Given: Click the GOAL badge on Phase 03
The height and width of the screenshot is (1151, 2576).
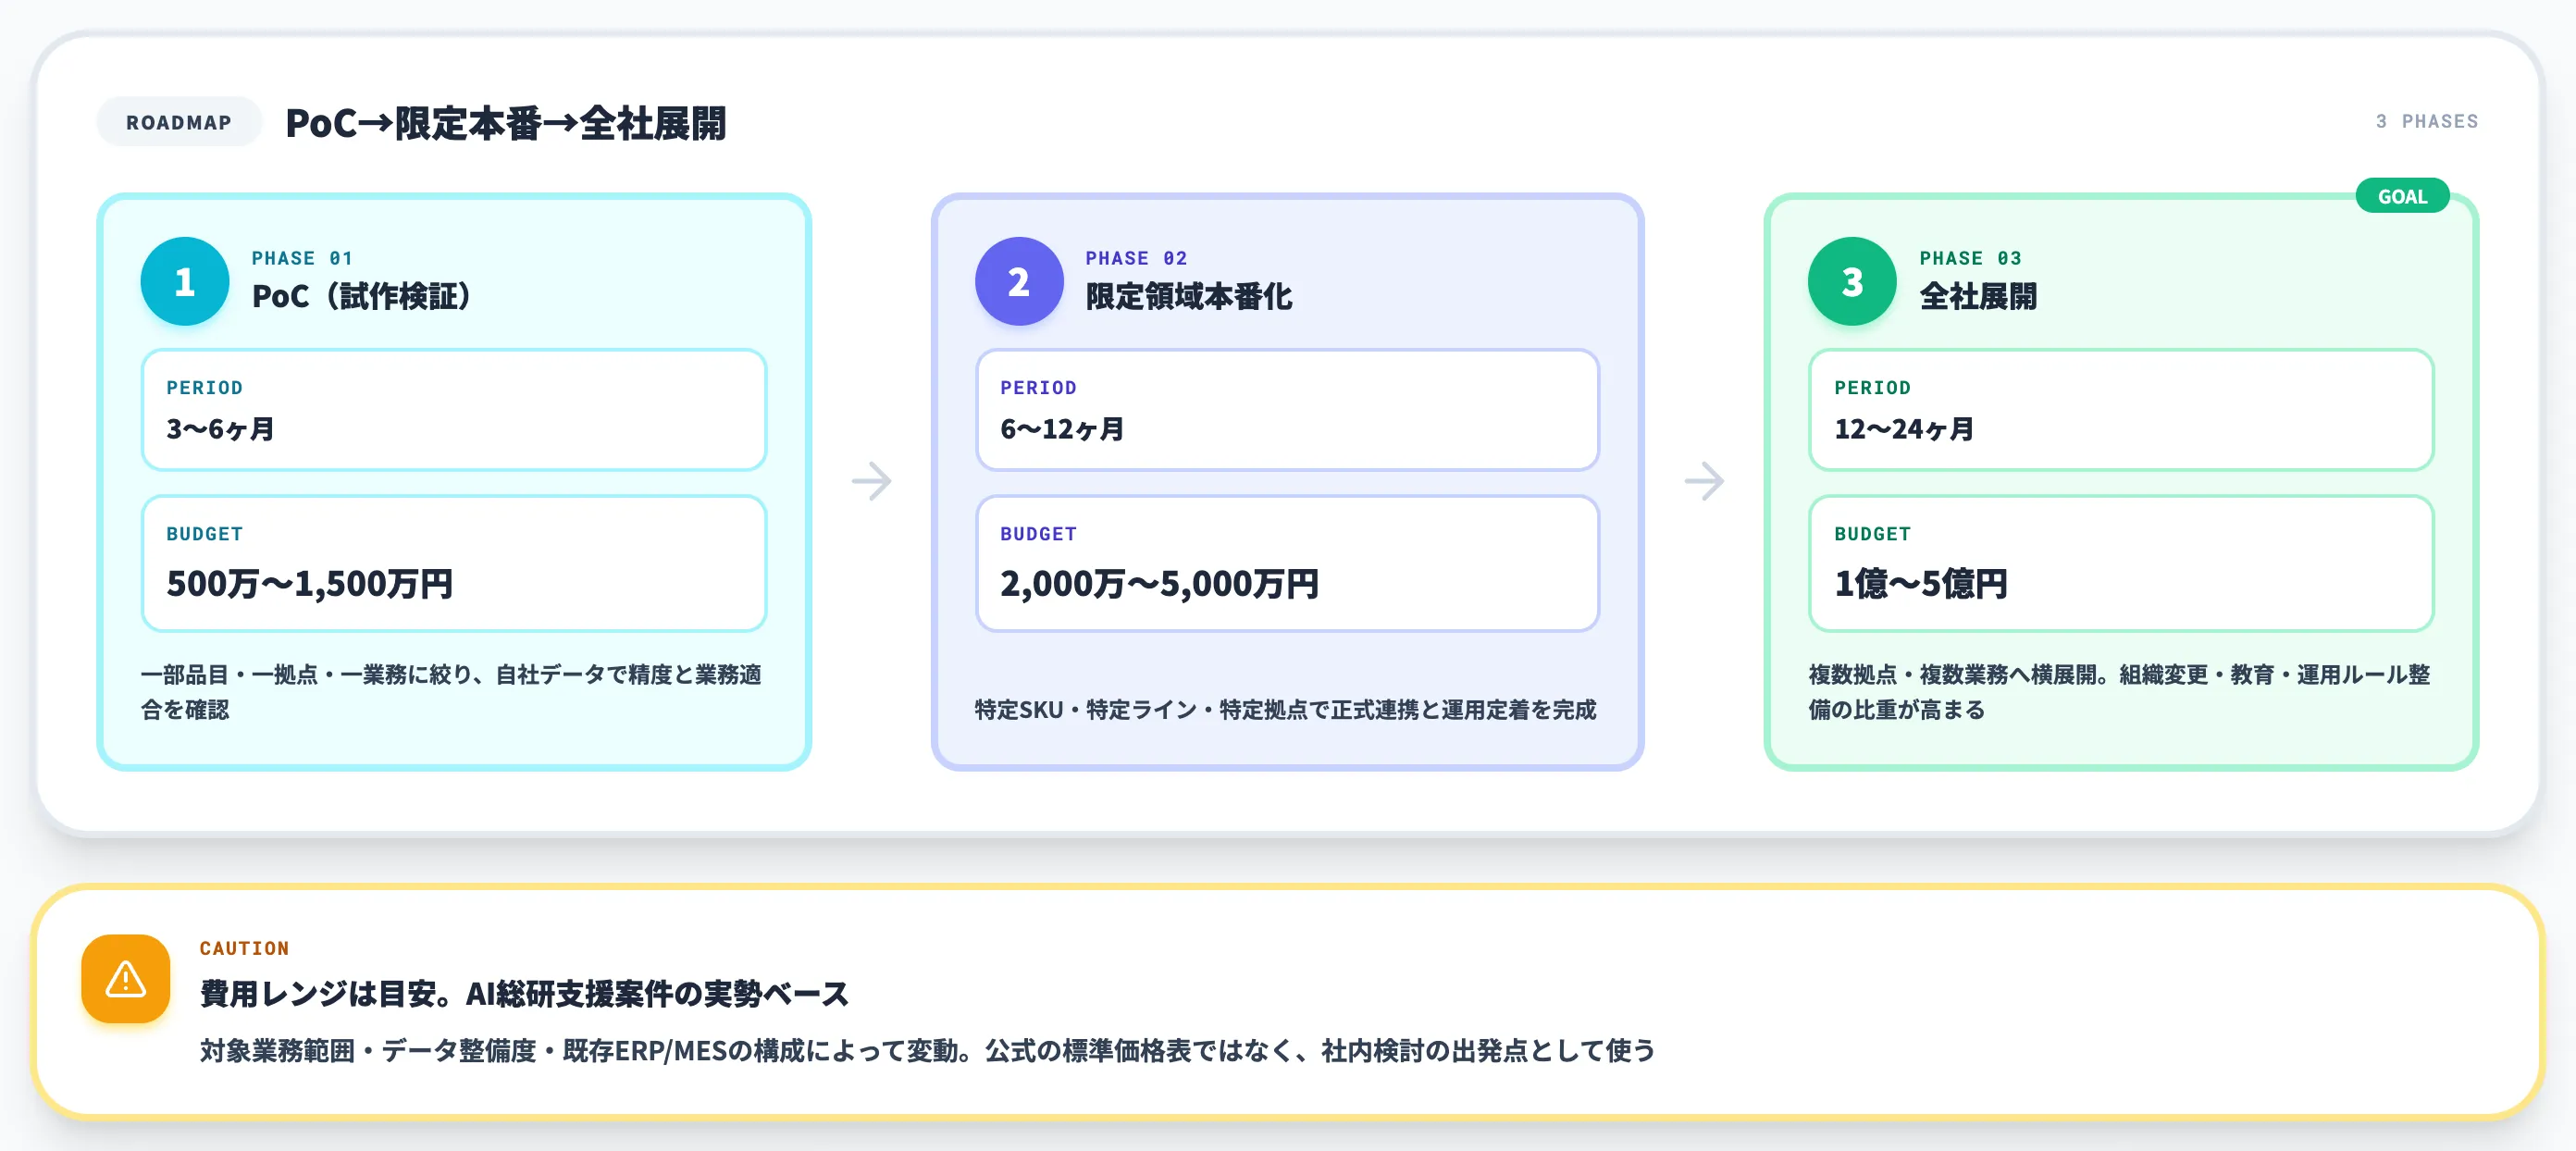Looking at the screenshot, I should click(x=2402, y=196).
